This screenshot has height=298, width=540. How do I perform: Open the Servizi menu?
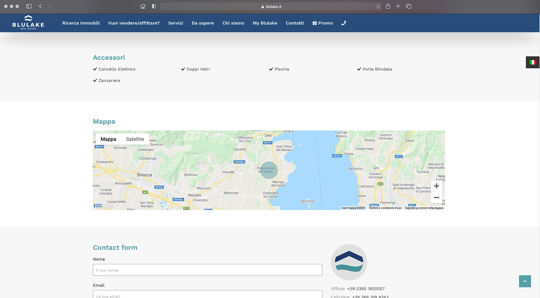click(175, 23)
